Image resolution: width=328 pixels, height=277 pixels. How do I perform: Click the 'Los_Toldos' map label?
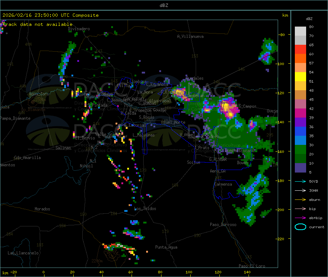[x=145, y=209]
